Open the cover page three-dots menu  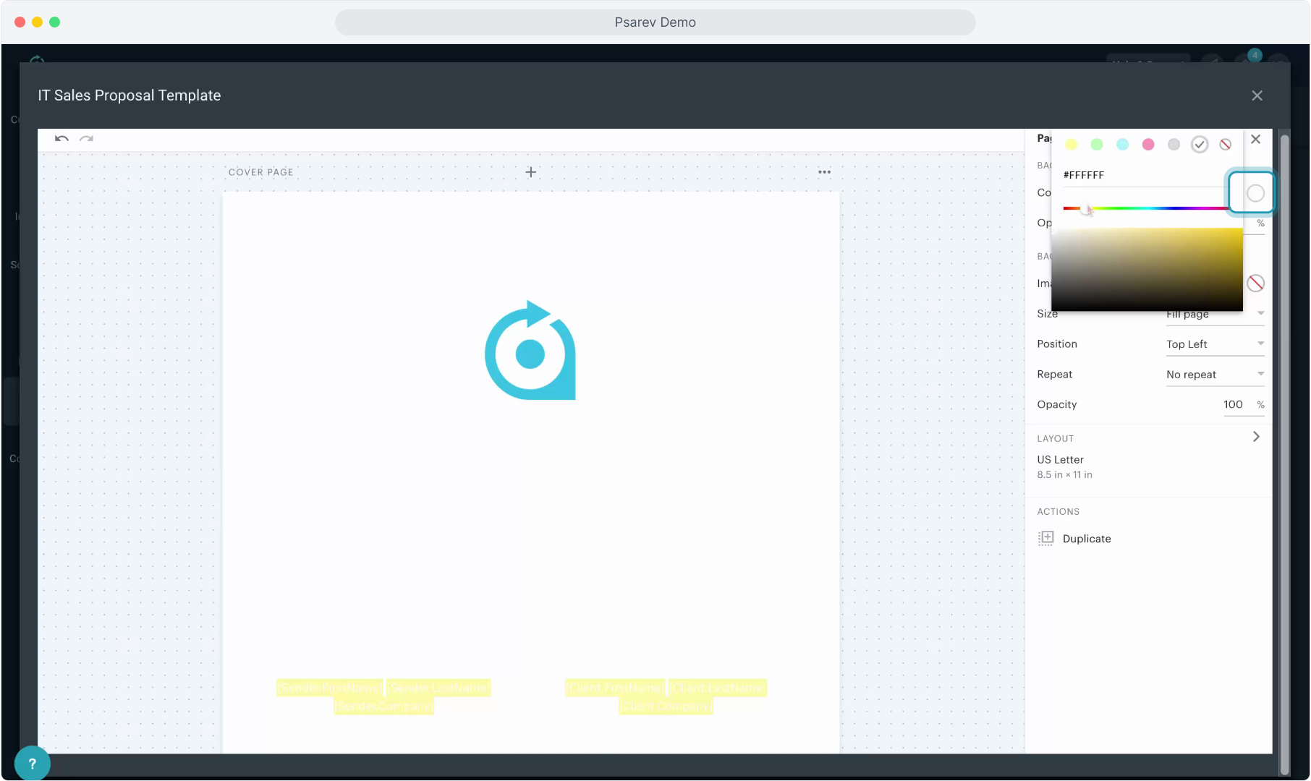point(824,172)
